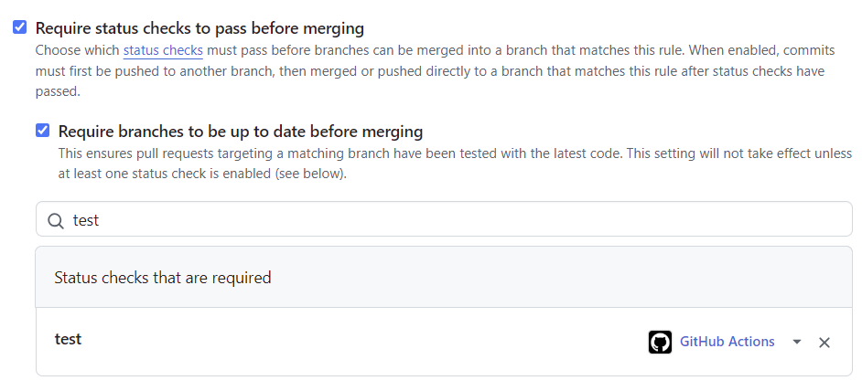Remove the test status check with X
Screen dimensions: 862x391
[824, 343]
